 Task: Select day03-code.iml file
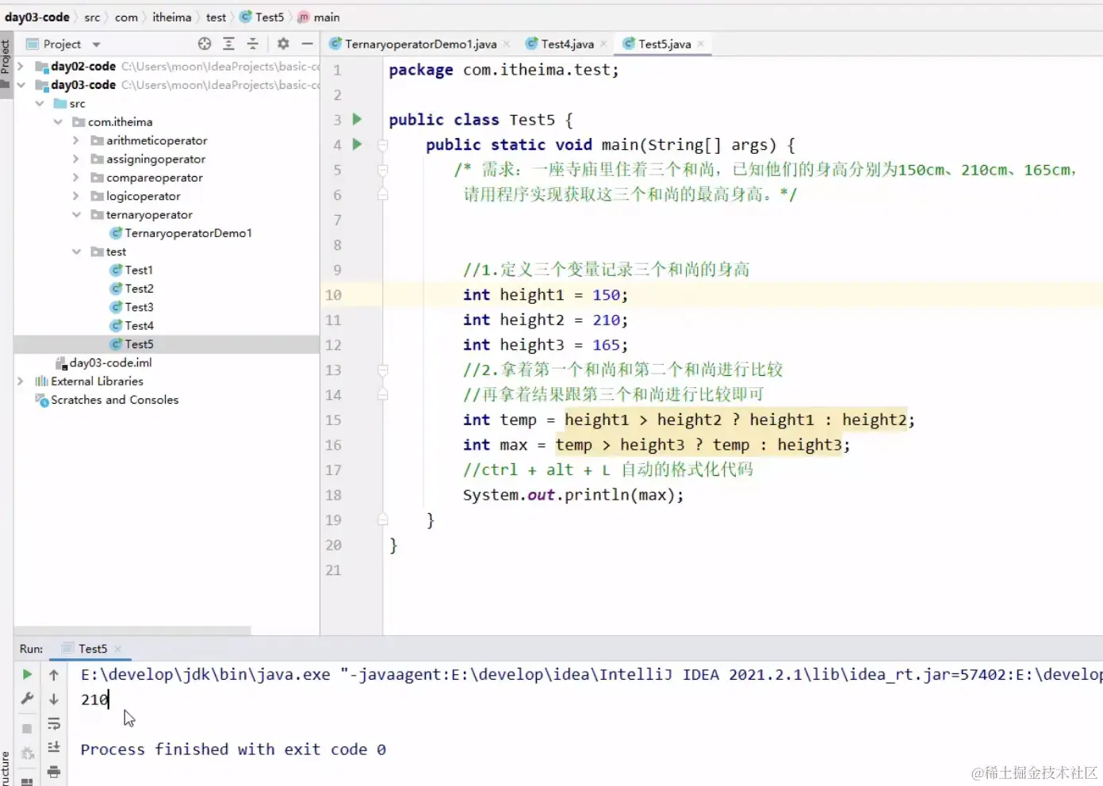click(104, 362)
